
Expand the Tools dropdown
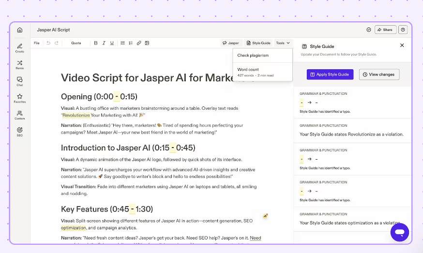(x=283, y=43)
